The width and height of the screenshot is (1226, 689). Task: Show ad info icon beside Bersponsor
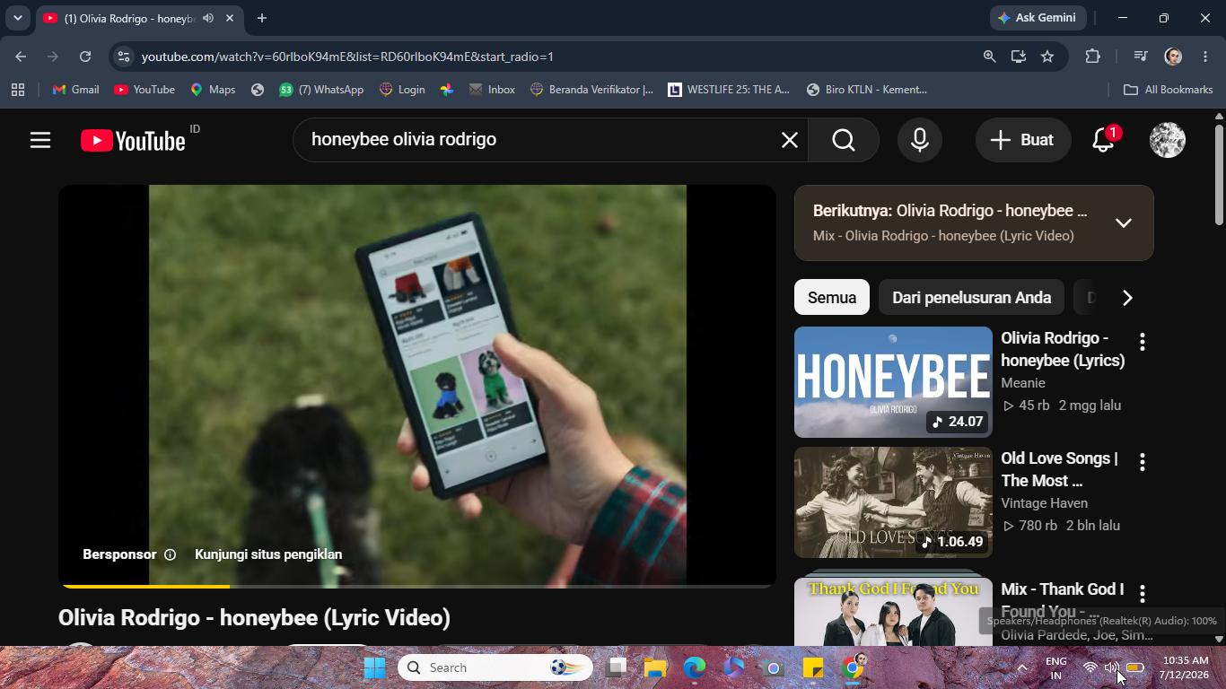coord(170,554)
